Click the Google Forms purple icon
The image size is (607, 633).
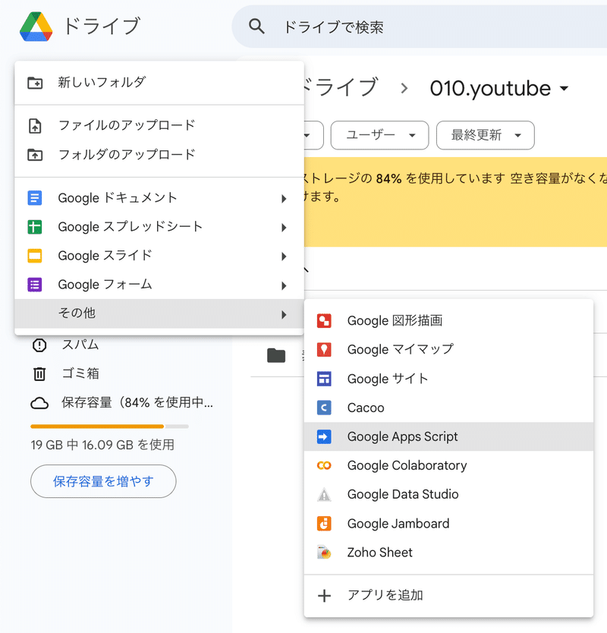pyautogui.click(x=35, y=285)
